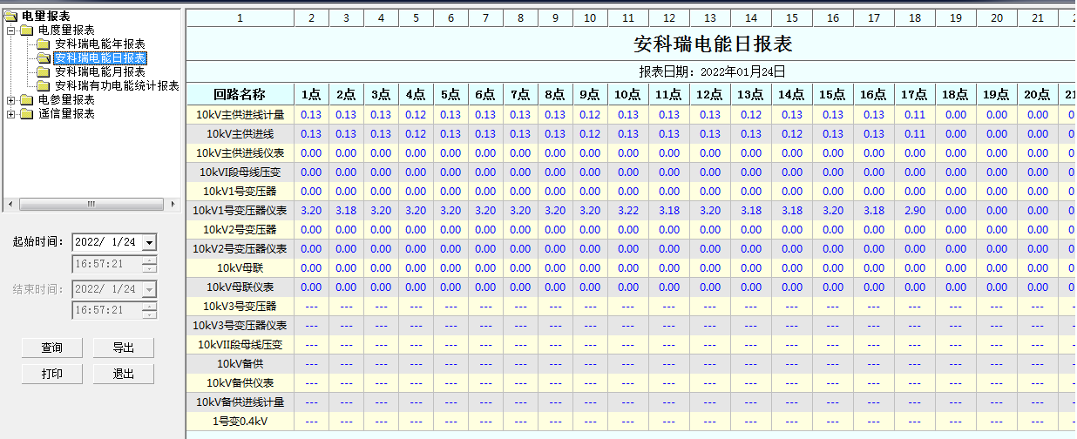
Task: Click the folder icon of 安科瑞电能月报表
Action: [x=44, y=71]
